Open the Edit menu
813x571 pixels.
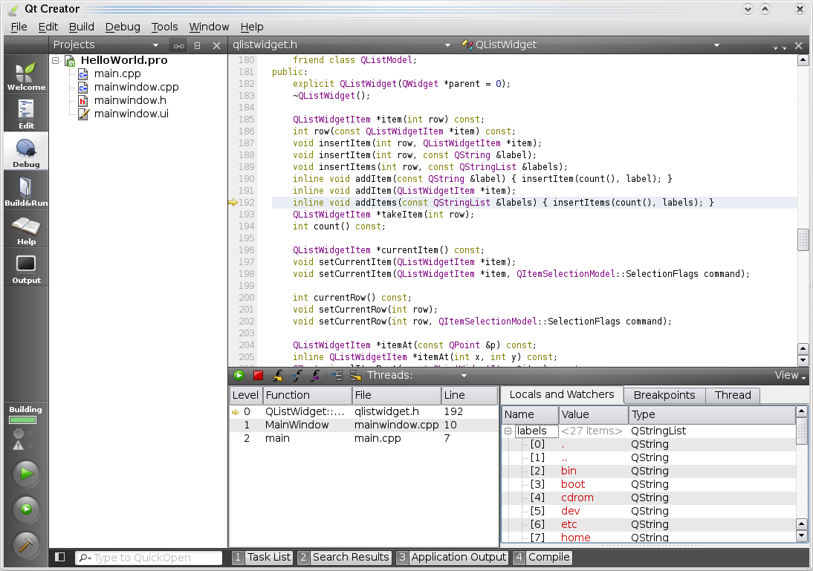point(48,27)
